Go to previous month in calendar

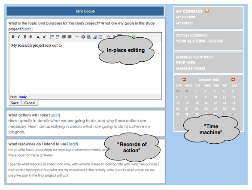[x=184, y=79]
